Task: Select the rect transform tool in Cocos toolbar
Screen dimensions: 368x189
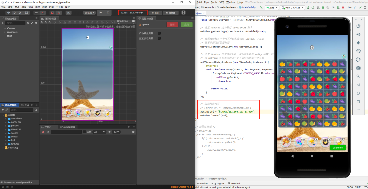Action: (27, 13)
